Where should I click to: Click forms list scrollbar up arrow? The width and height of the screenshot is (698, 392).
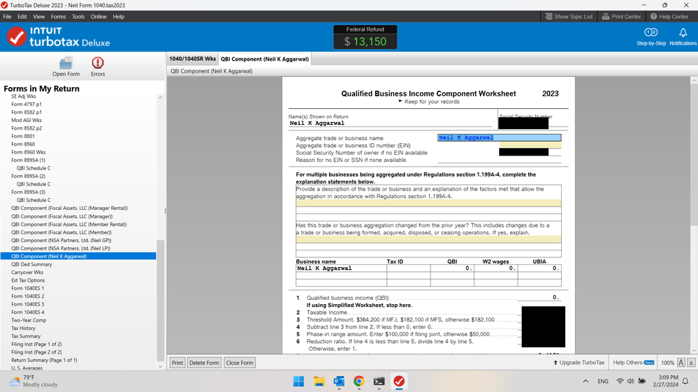point(160,98)
